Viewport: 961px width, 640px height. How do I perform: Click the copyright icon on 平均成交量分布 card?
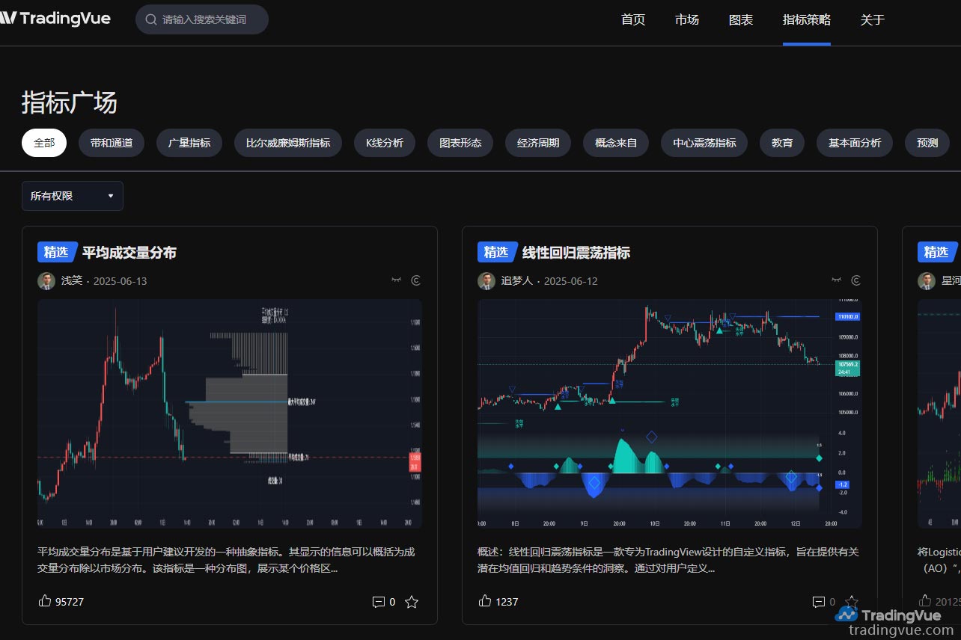click(x=416, y=280)
